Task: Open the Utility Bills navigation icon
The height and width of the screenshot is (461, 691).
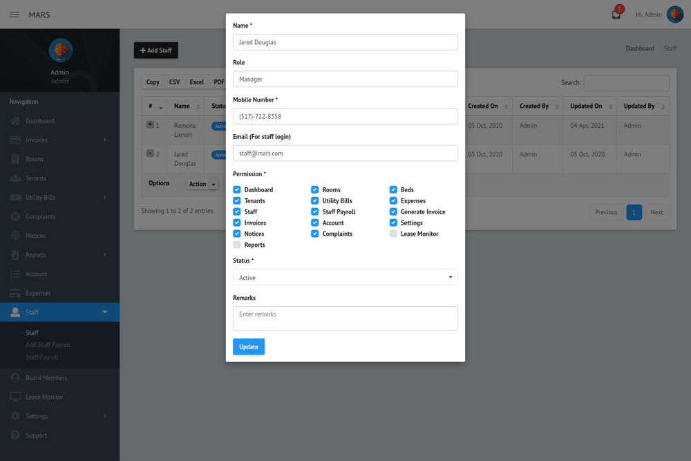Action: pos(14,197)
